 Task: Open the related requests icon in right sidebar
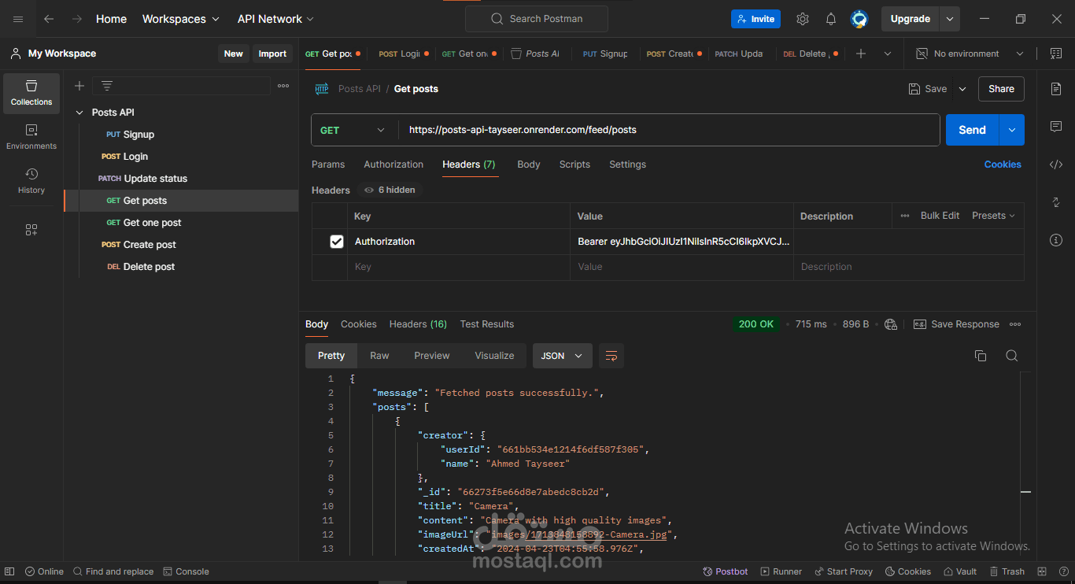pos(1056,202)
